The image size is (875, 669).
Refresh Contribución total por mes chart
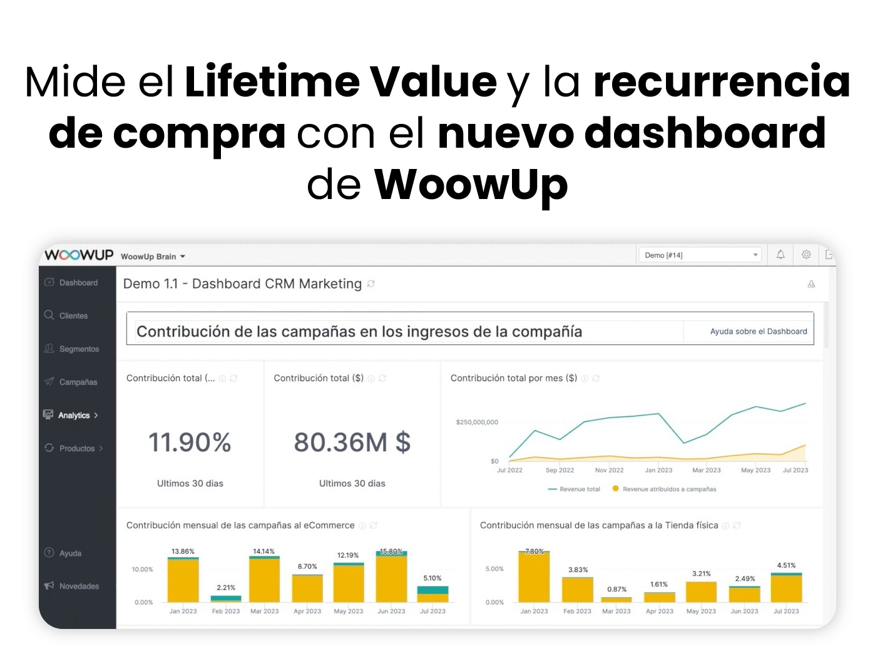[596, 379]
